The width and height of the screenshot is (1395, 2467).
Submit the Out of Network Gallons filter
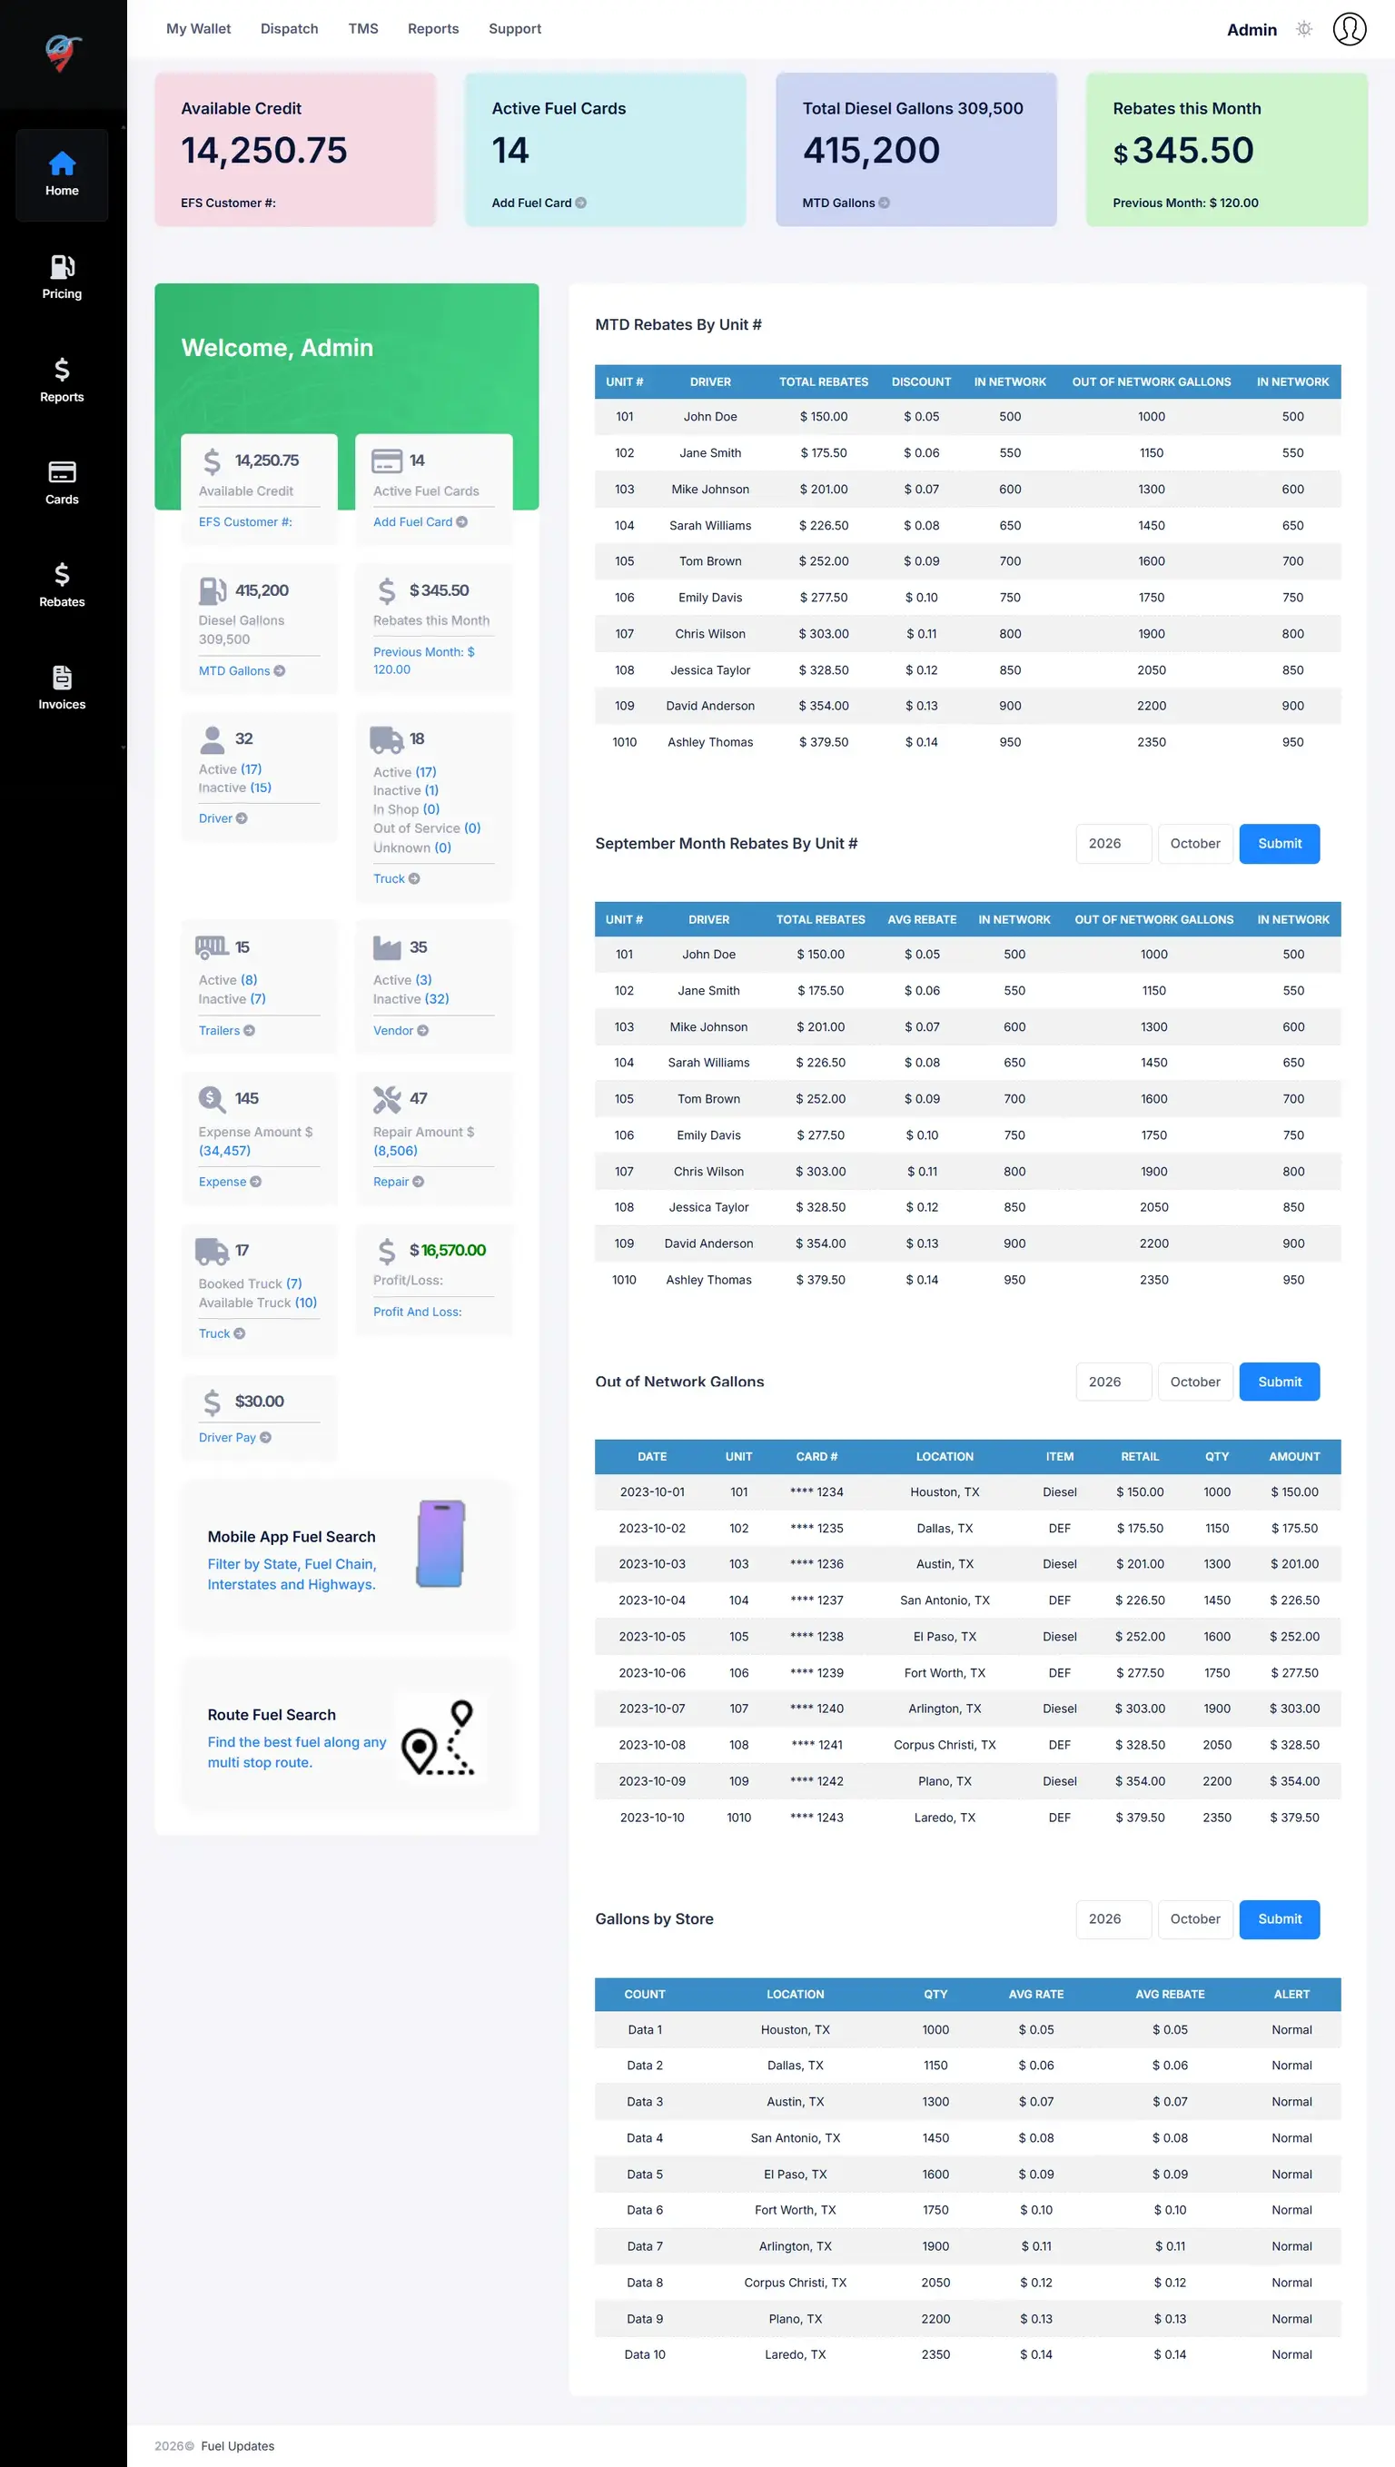[1279, 1382]
